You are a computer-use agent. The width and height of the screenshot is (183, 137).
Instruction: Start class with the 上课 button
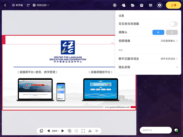point(174,5)
